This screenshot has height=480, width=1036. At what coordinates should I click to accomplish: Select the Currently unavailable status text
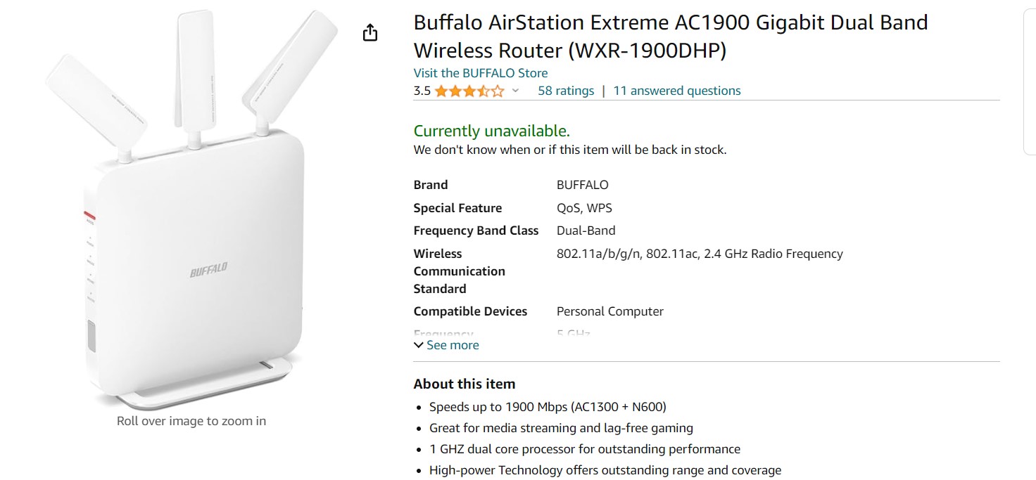tap(491, 131)
